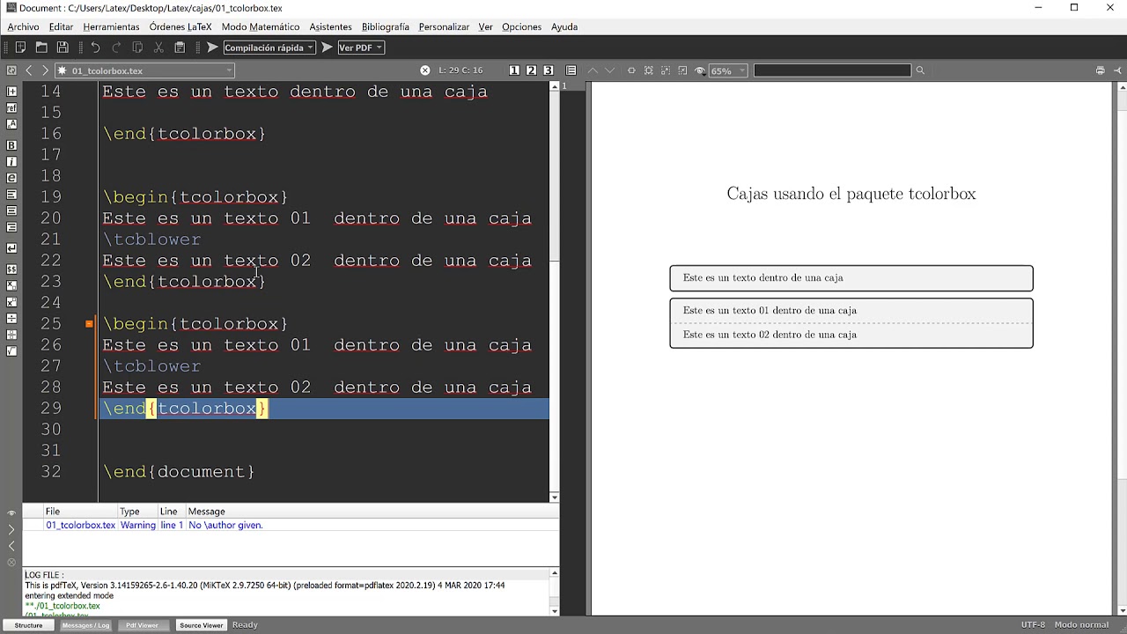The width and height of the screenshot is (1127, 634).
Task: Click in the PDF search field
Action: click(832, 70)
